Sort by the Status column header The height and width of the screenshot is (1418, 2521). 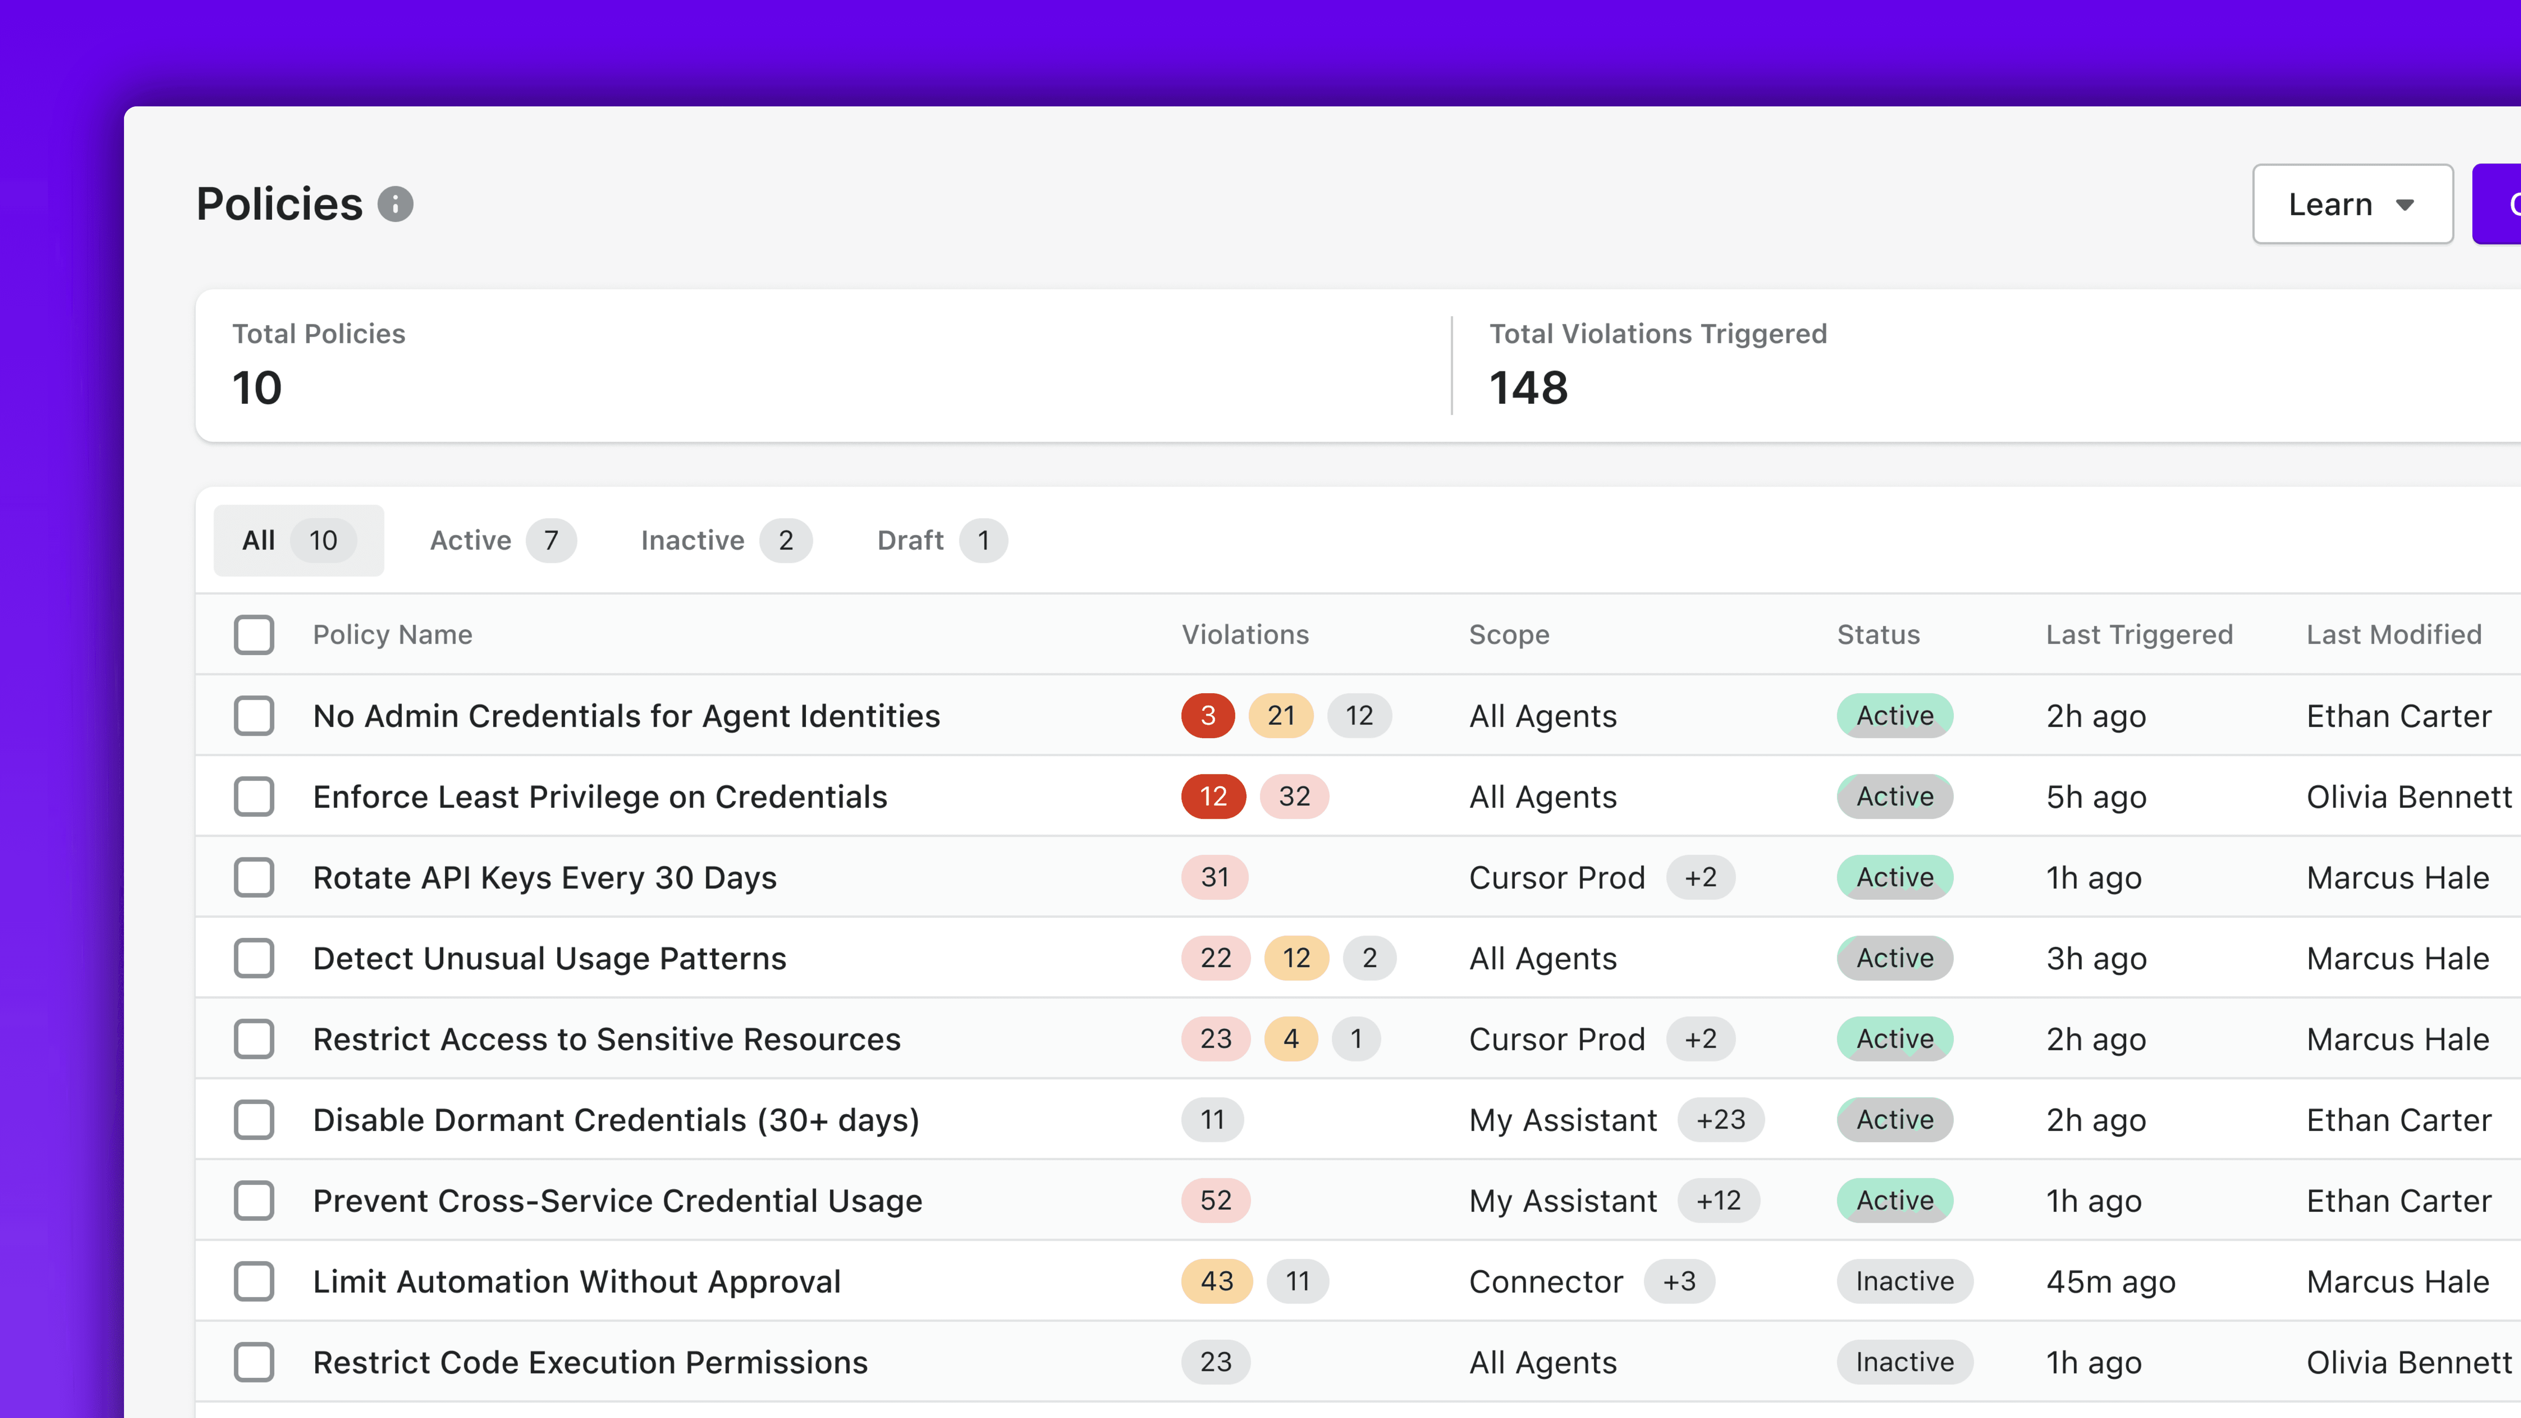[1878, 634]
